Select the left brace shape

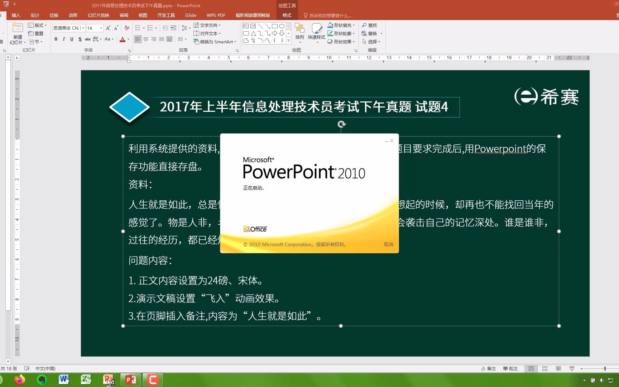click(275, 40)
